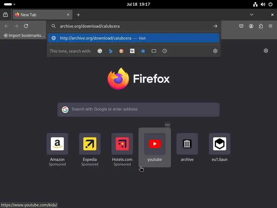
Task: Click the volume icon in top bar
Action: [263, 4]
